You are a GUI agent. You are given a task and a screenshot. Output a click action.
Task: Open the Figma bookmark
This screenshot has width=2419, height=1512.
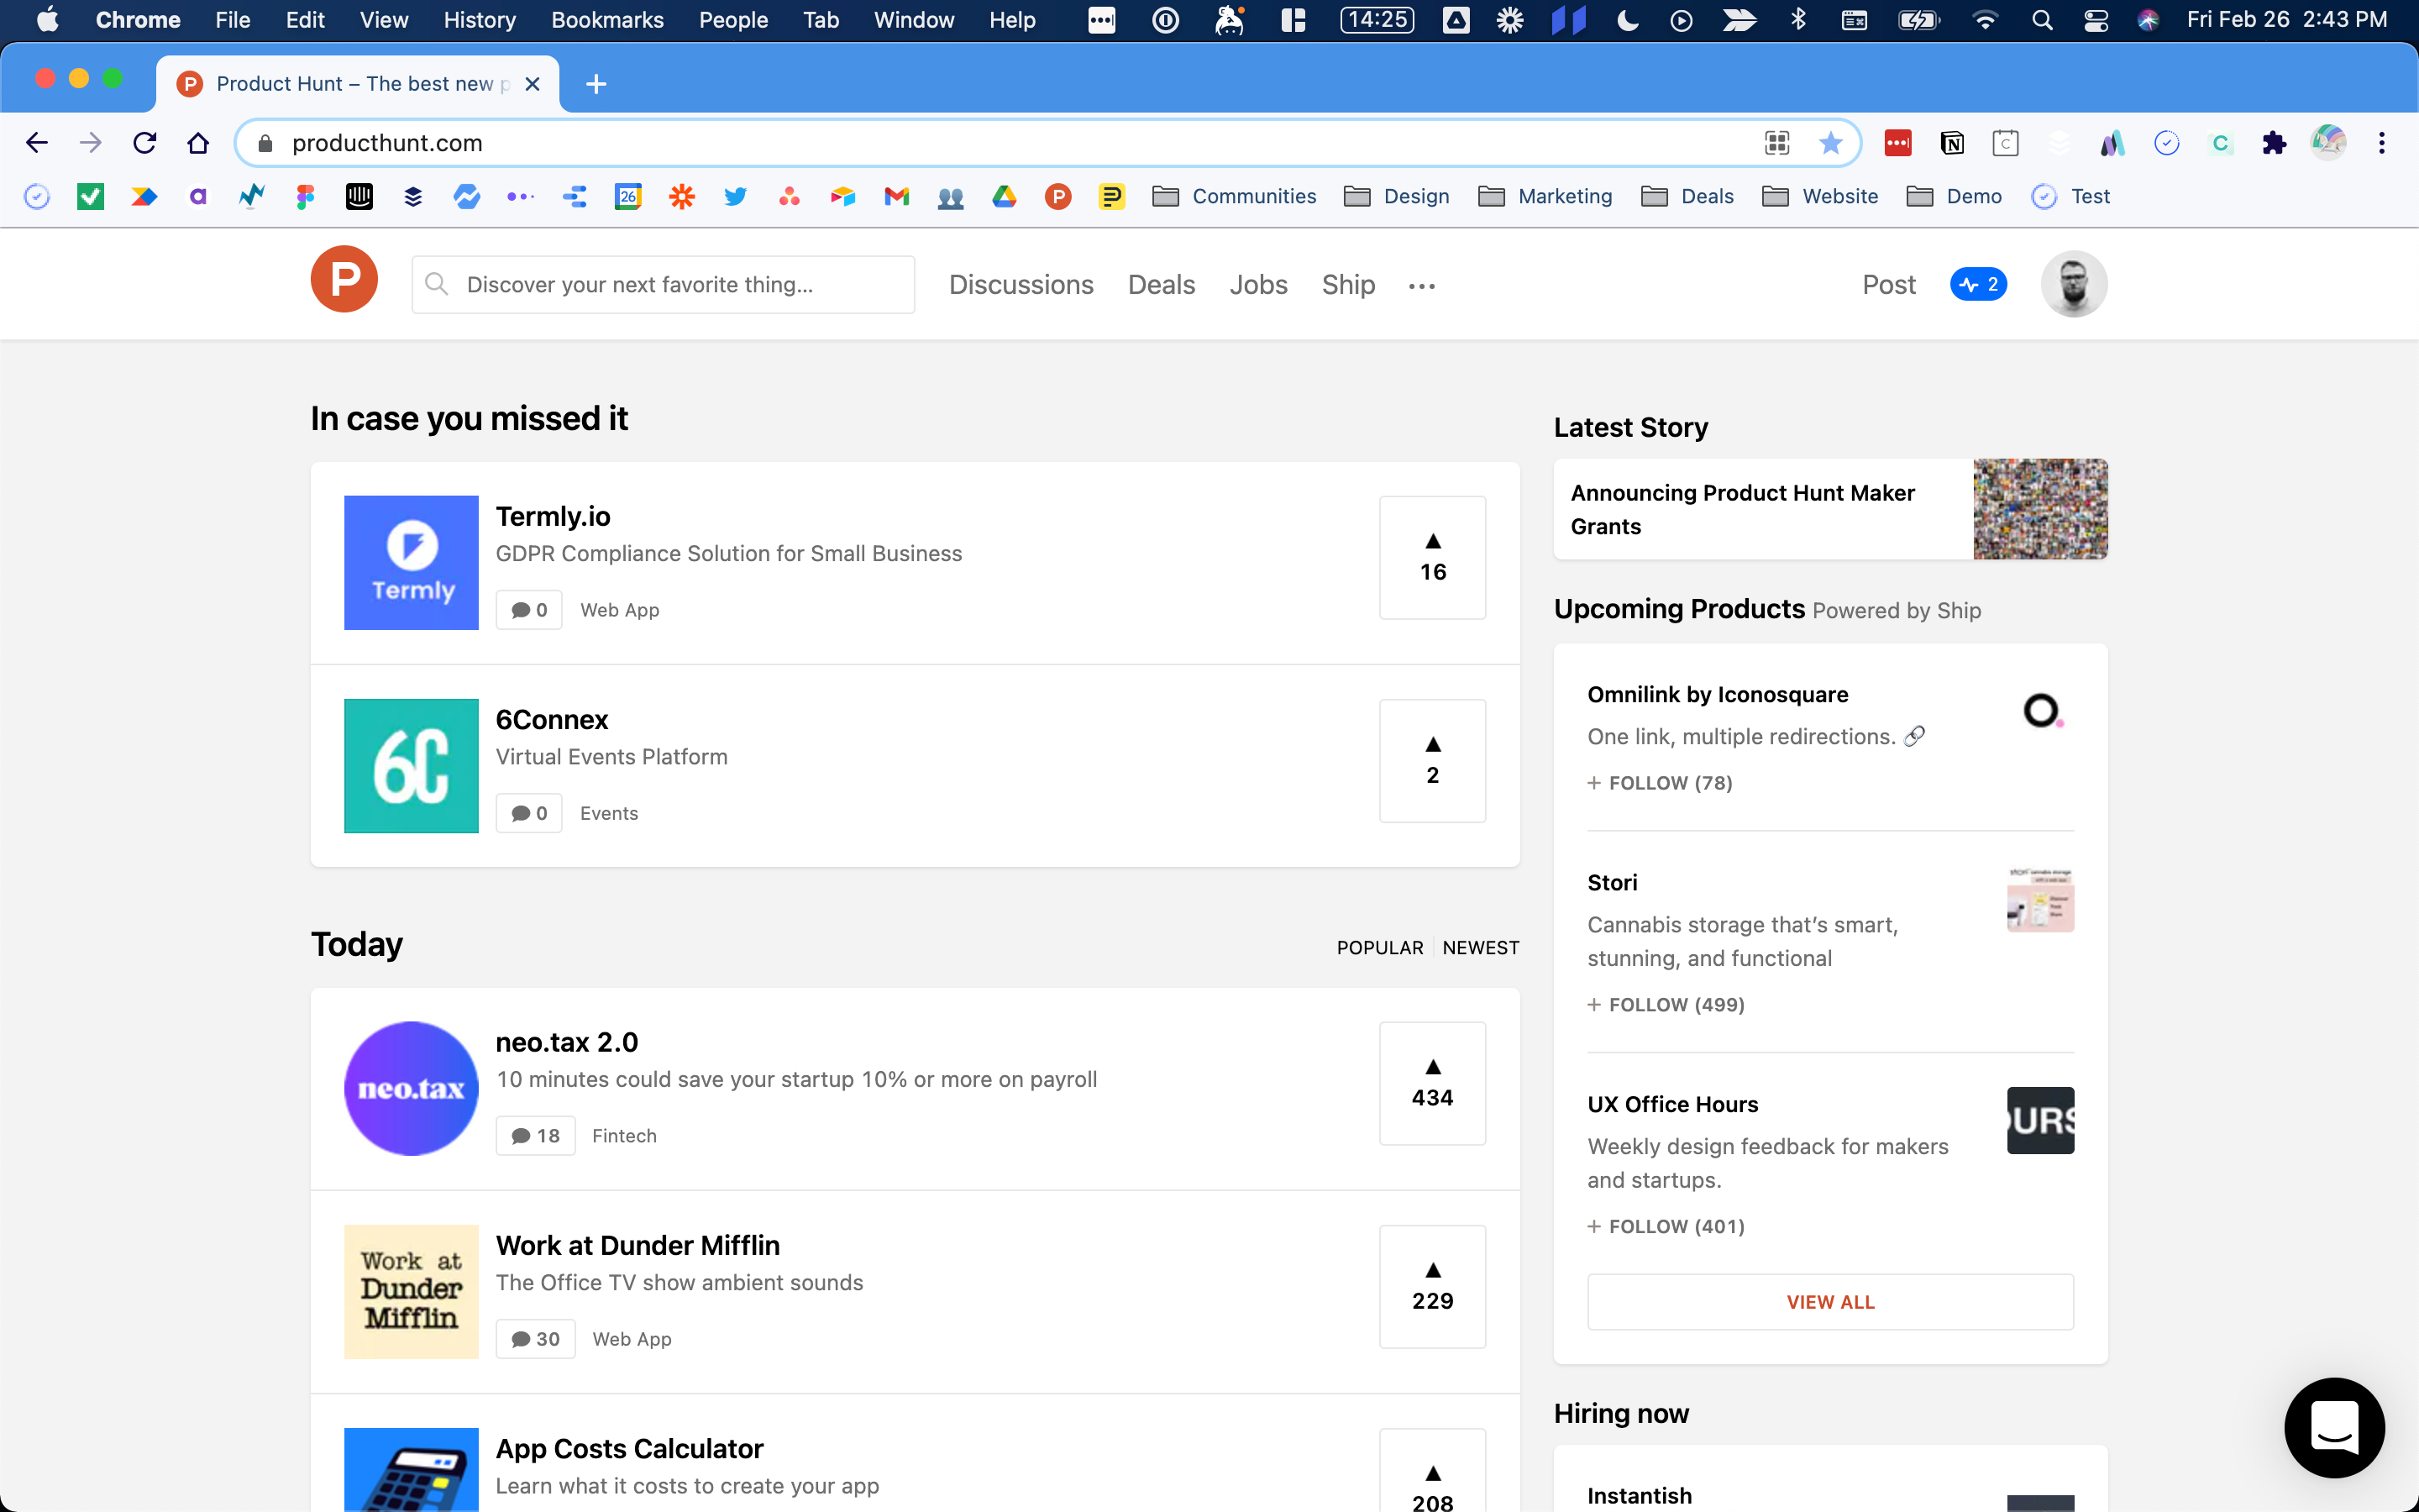pos(305,196)
